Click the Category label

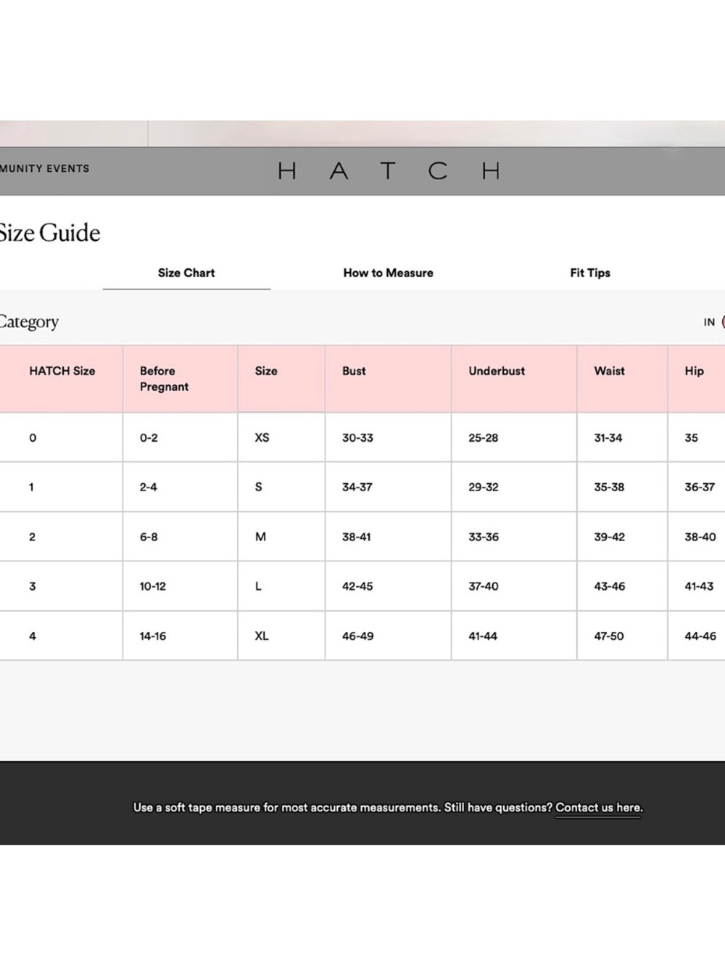click(x=29, y=321)
